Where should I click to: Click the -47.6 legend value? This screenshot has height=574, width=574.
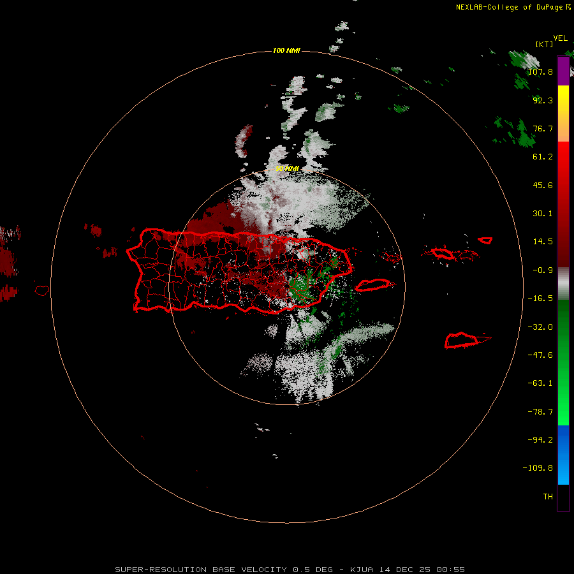pyautogui.click(x=540, y=355)
